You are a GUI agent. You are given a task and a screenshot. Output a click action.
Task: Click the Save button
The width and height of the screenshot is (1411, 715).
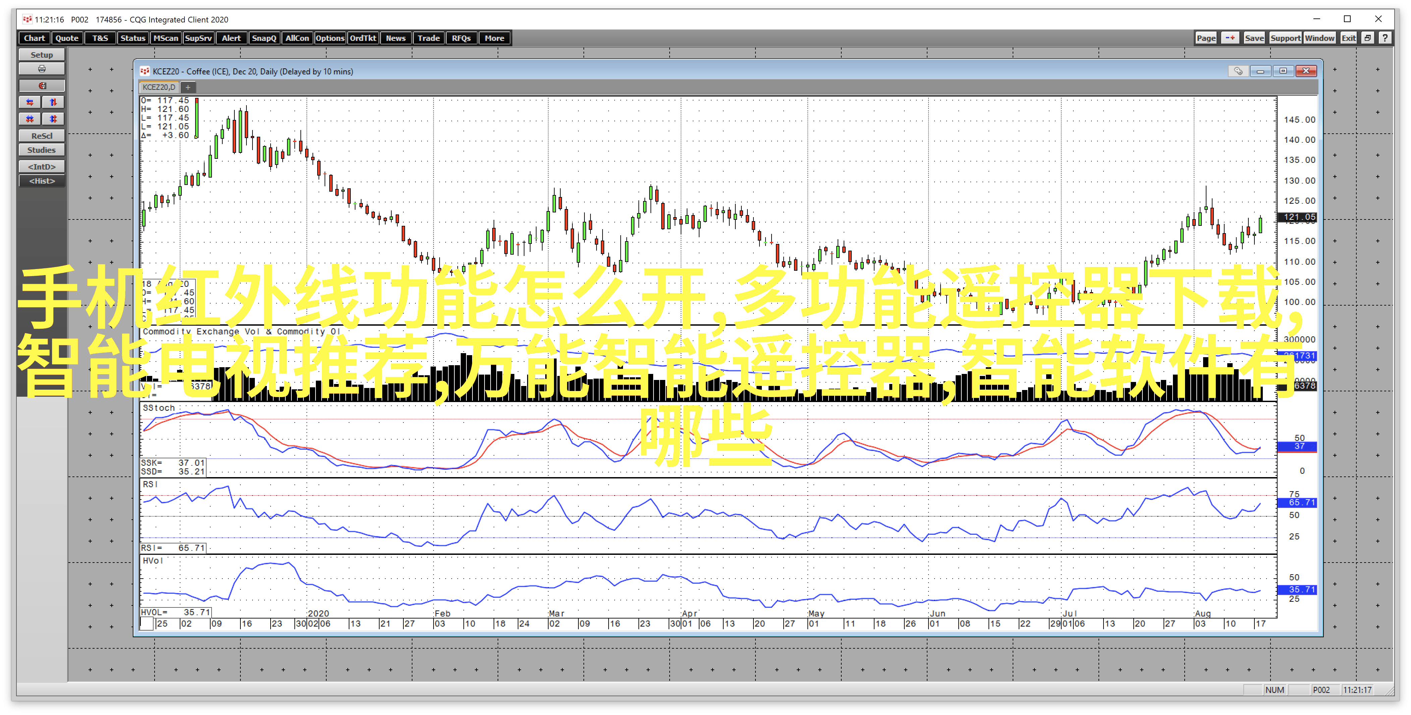(1254, 38)
